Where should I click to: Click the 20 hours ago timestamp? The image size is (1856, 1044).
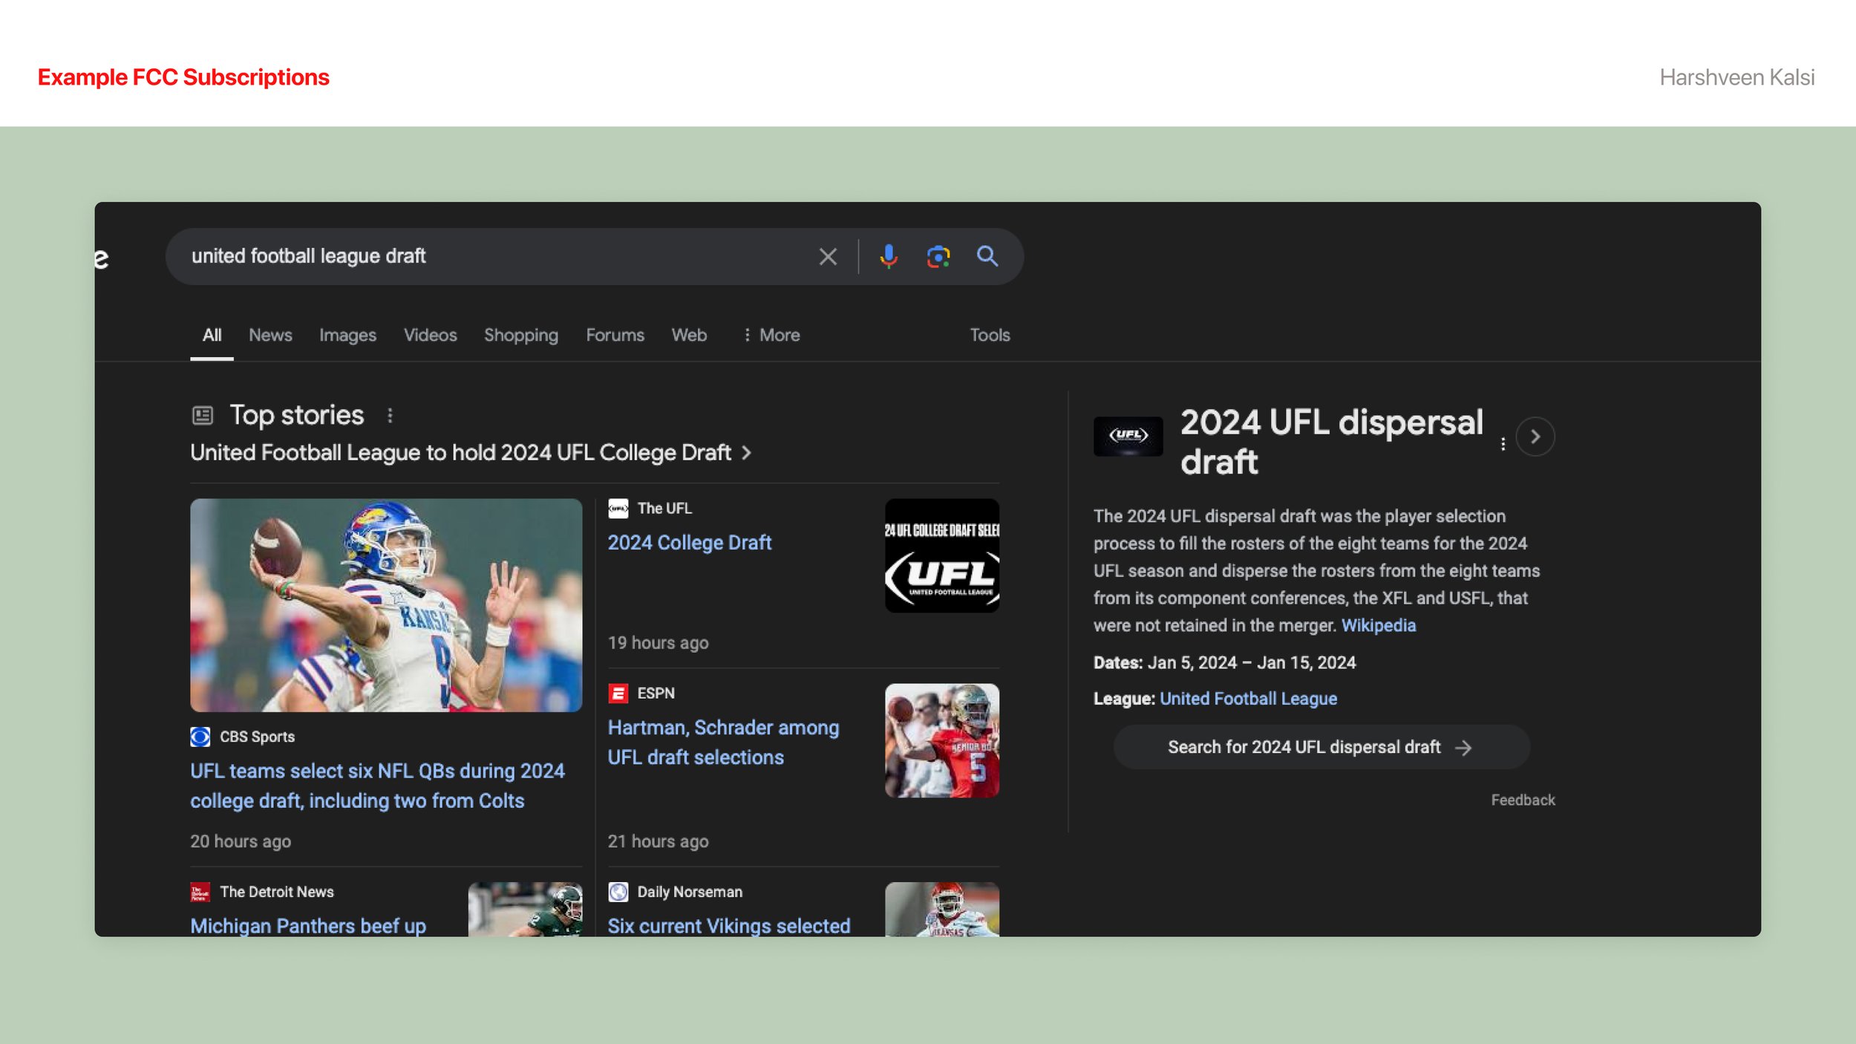241,841
